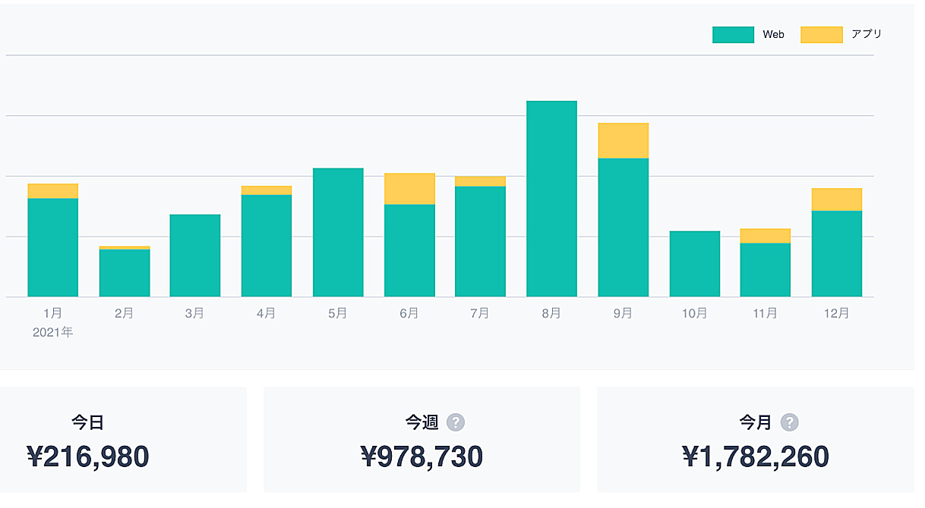Image resolution: width=925 pixels, height=508 pixels.
Task: Click the 1月 axis label
Action: click(x=53, y=313)
